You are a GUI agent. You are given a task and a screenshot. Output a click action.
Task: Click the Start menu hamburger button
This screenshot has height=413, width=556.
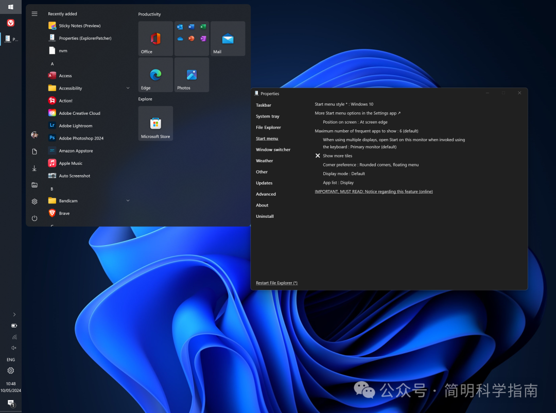click(x=34, y=14)
